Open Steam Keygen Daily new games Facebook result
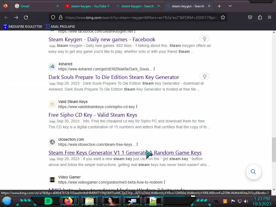Viewport: 276px width, 207px height. coord(102,39)
